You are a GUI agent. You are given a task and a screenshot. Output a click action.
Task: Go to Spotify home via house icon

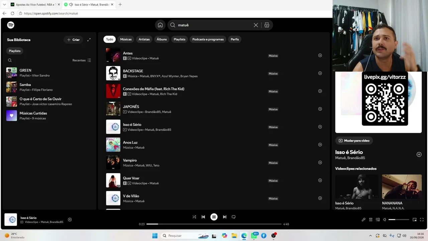coord(160,25)
